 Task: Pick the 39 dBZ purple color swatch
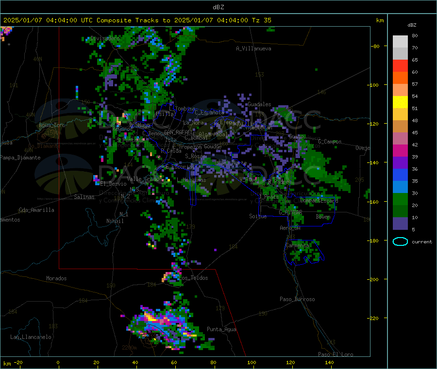[400, 163]
